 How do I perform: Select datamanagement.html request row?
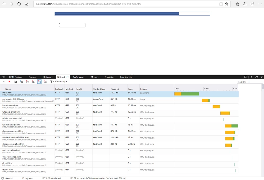(x=119, y=132)
